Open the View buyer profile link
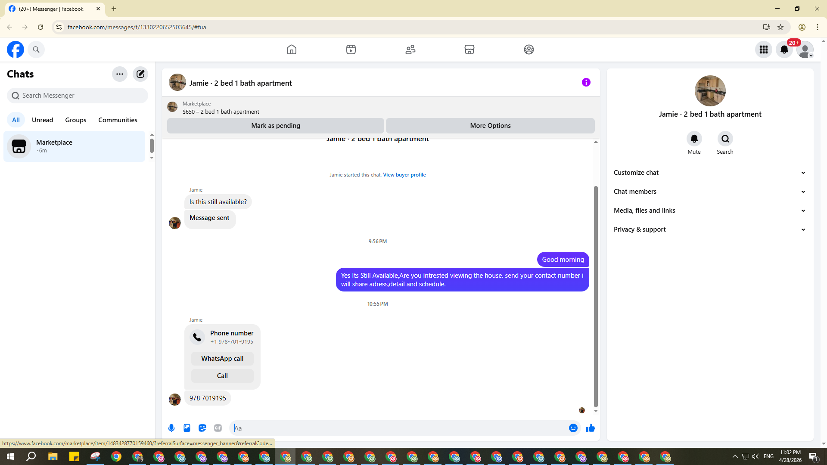 click(404, 175)
